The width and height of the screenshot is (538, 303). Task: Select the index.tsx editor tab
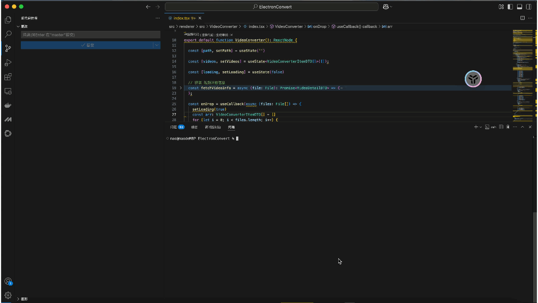point(185,18)
